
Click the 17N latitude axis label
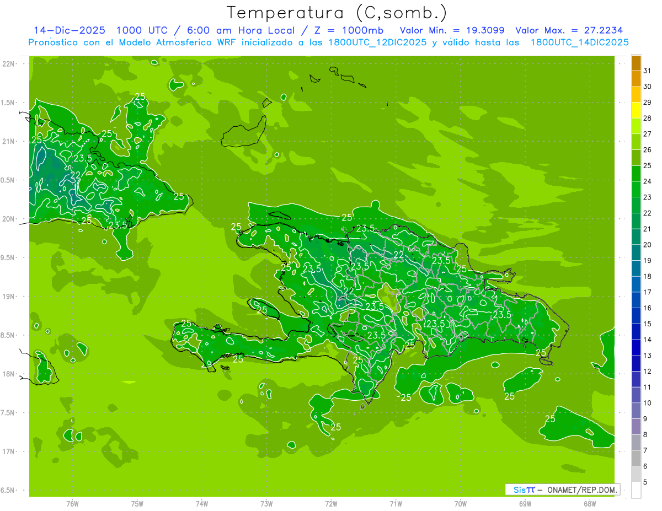click(9, 451)
